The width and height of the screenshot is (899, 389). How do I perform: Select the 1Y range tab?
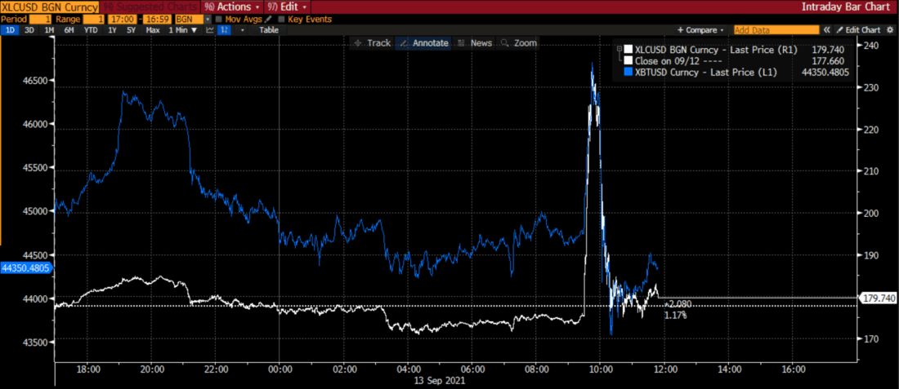pos(113,29)
